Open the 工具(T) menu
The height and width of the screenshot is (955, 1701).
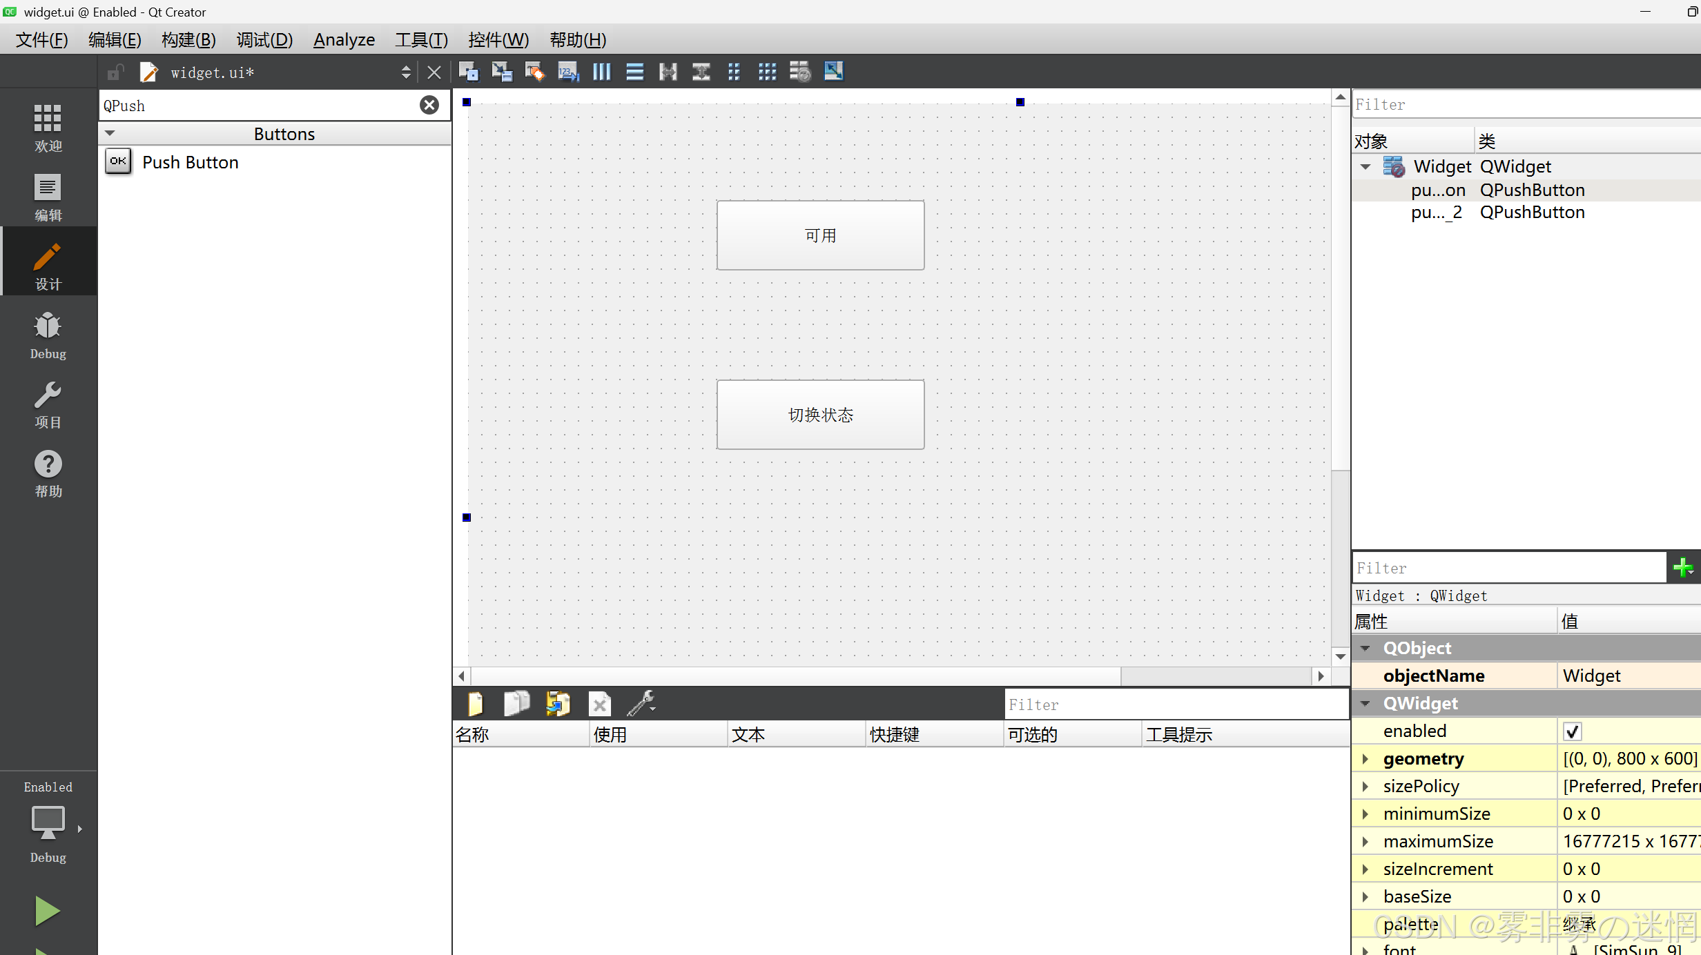coord(421,40)
